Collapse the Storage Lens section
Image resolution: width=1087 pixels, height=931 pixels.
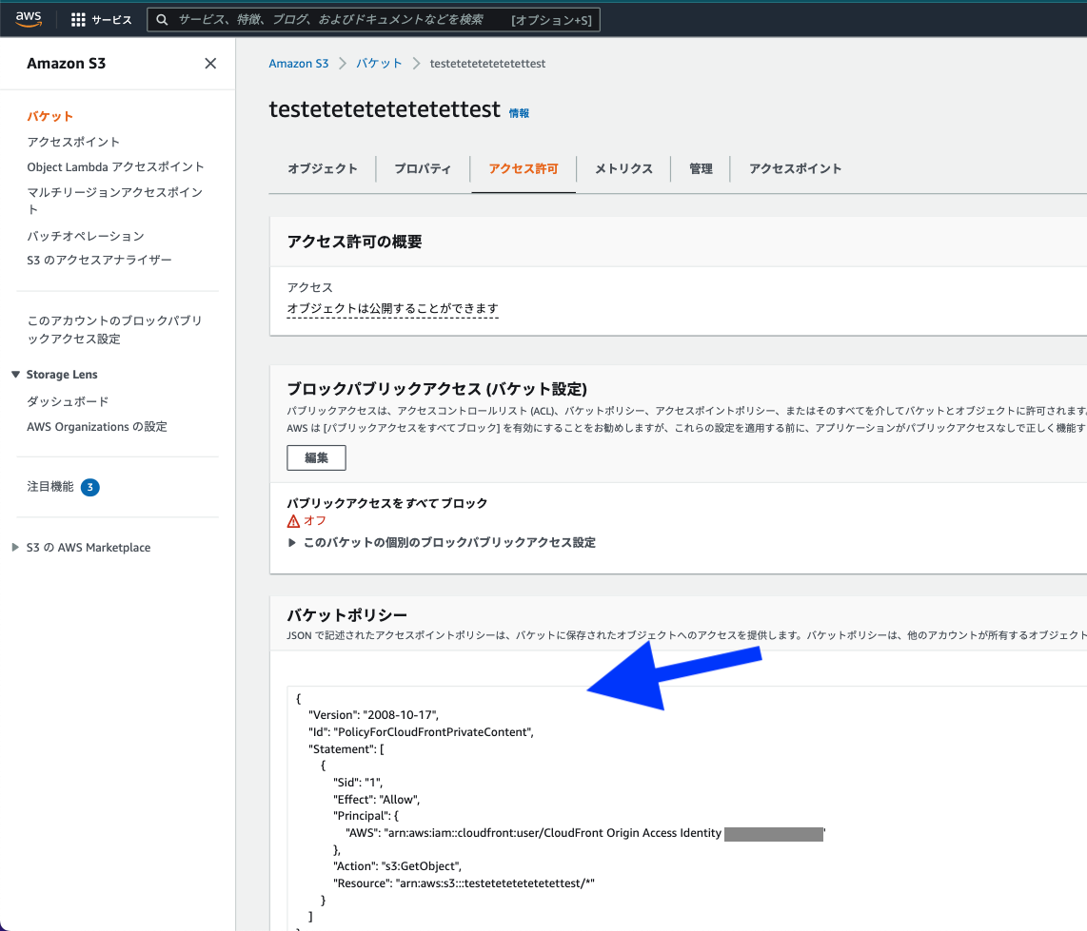tap(15, 374)
